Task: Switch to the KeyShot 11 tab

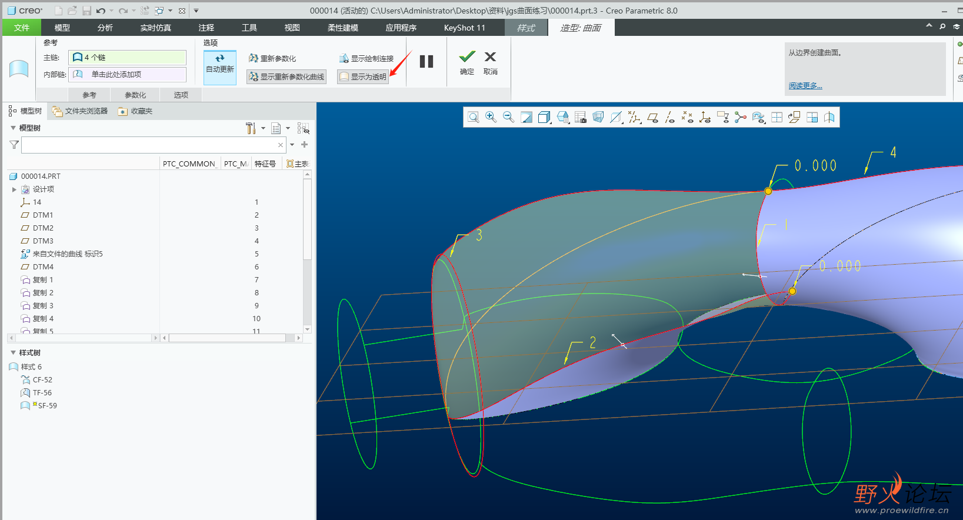Action: coord(465,28)
